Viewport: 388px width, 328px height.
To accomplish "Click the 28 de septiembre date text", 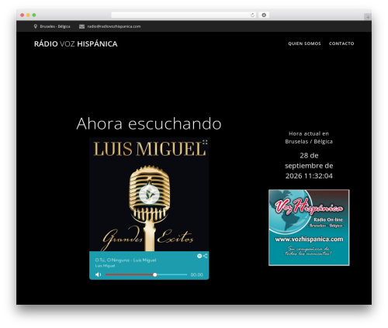I will tap(309, 166).
